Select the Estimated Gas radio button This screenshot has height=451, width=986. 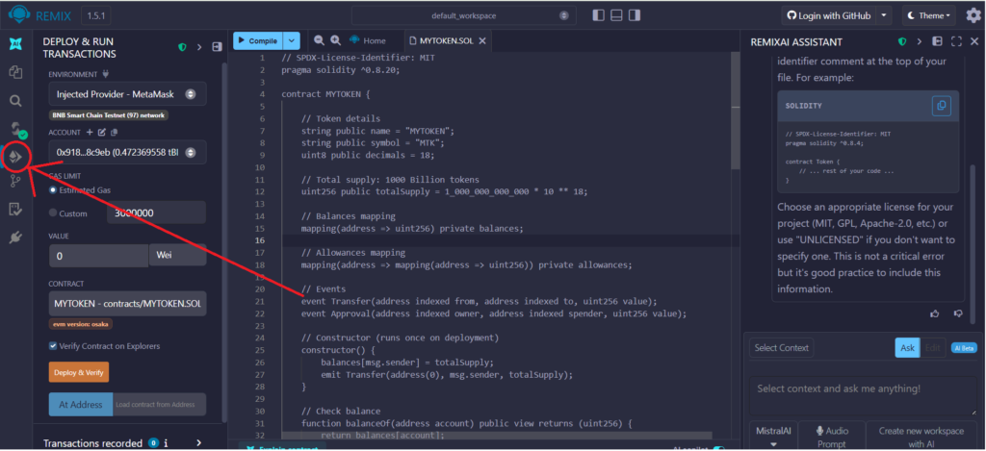click(54, 189)
